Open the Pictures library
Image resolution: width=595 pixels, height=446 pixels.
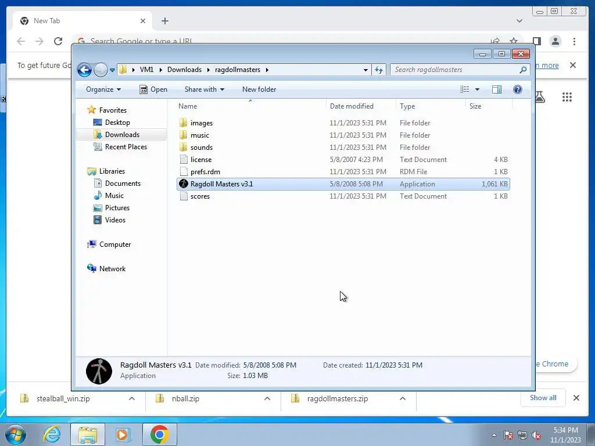[x=117, y=208]
